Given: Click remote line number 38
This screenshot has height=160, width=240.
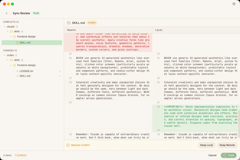Looking at the screenshot, I should pos(70,82).
